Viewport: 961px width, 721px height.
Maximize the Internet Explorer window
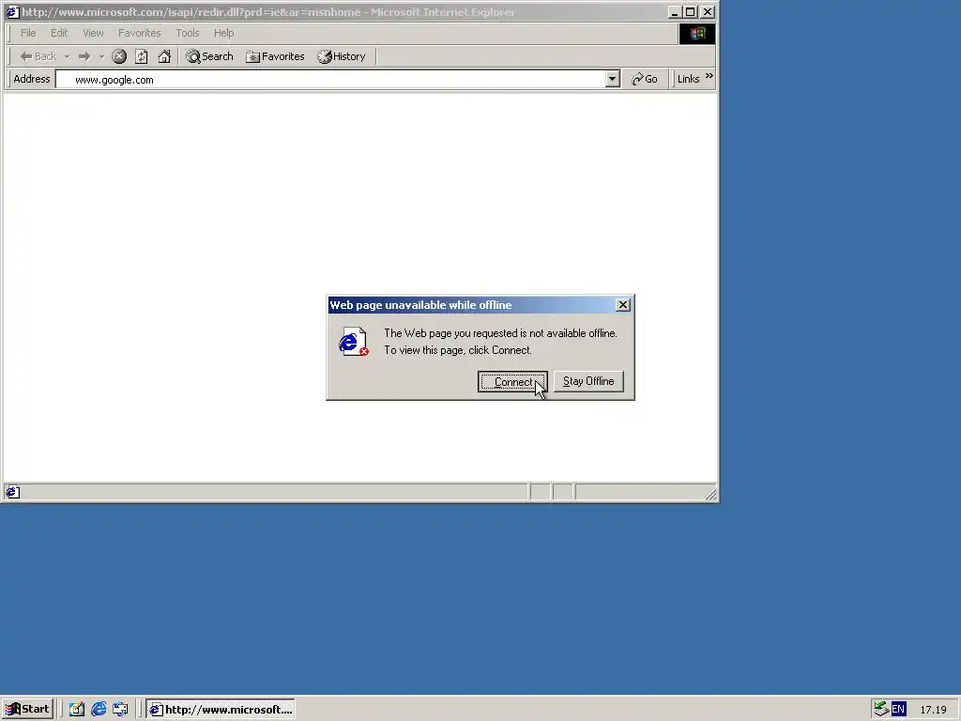(x=691, y=11)
